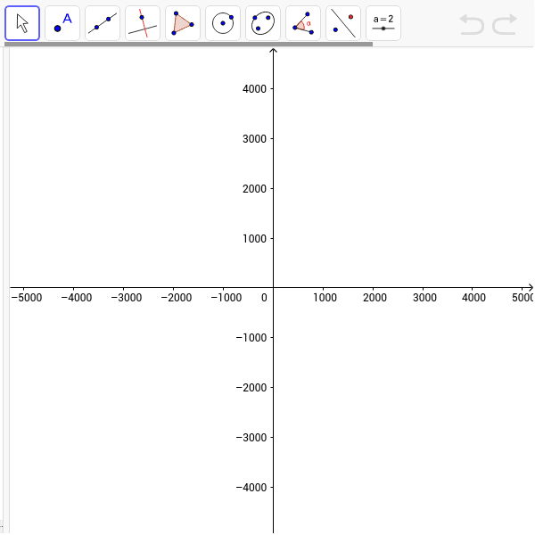Click x-axis label 1000
This screenshot has height=535, width=535.
(325, 298)
